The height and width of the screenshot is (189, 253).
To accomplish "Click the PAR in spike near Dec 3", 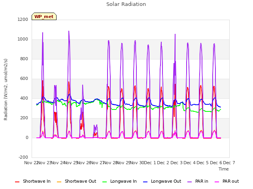I will (175, 35).
